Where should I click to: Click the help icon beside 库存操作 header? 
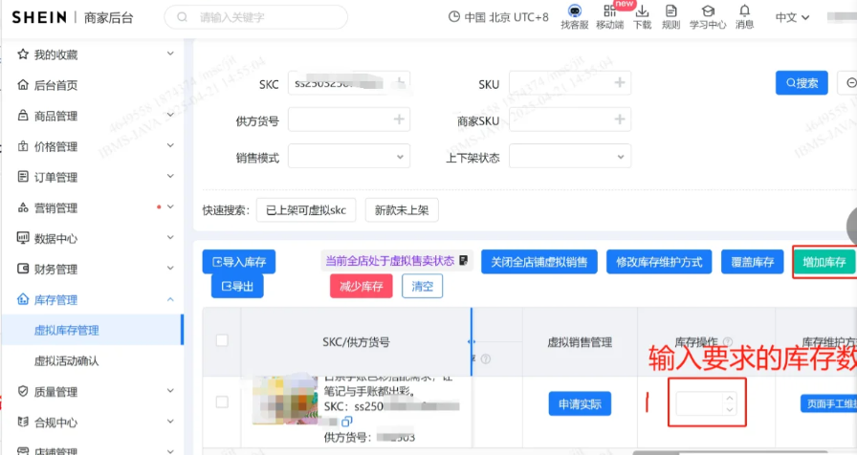(x=728, y=342)
